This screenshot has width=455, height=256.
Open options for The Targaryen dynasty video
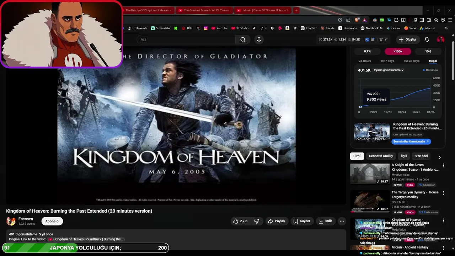click(443, 193)
